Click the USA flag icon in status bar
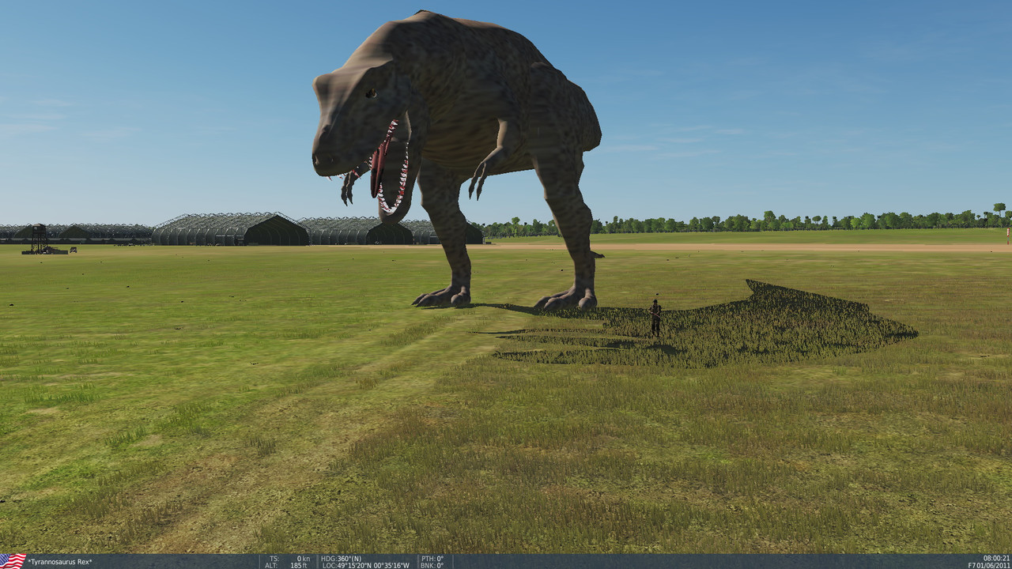This screenshot has height=569, width=1012. coord(13,561)
